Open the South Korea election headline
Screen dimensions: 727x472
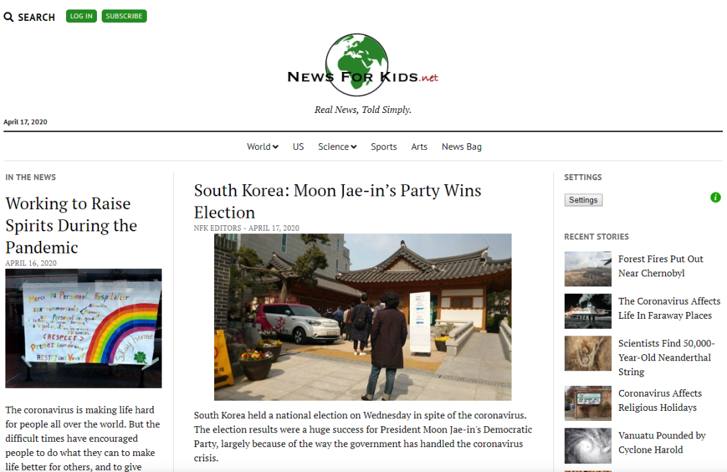coord(337,202)
